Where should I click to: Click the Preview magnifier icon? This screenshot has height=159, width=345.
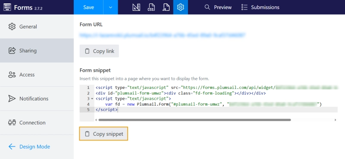pos(207,7)
